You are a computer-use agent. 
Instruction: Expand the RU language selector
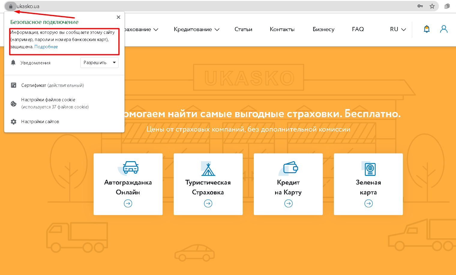click(398, 29)
